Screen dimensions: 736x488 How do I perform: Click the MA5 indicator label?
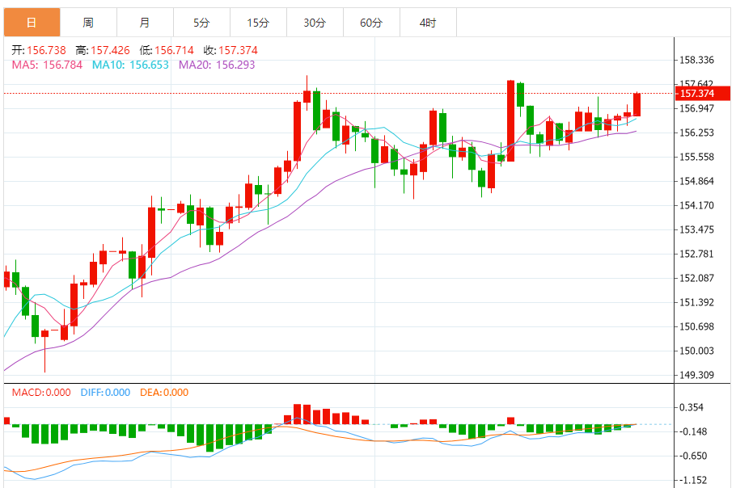tap(47, 65)
